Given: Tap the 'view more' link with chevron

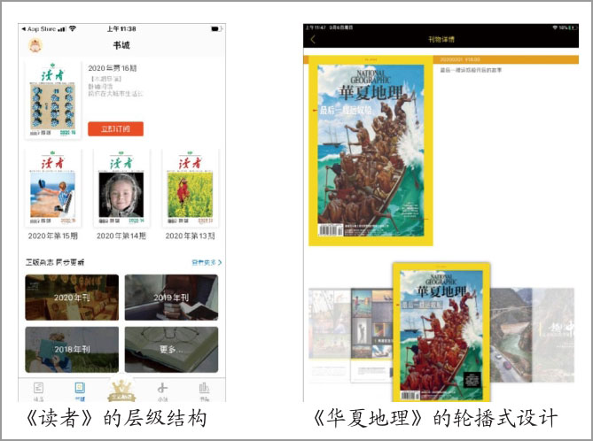Looking at the screenshot, I should pos(207,262).
